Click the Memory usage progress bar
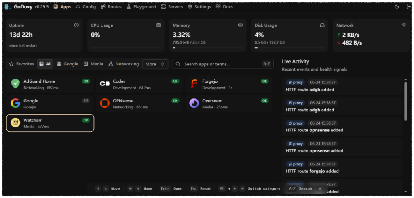Image resolution: width=414 pixels, height=198 pixels. (208, 48)
